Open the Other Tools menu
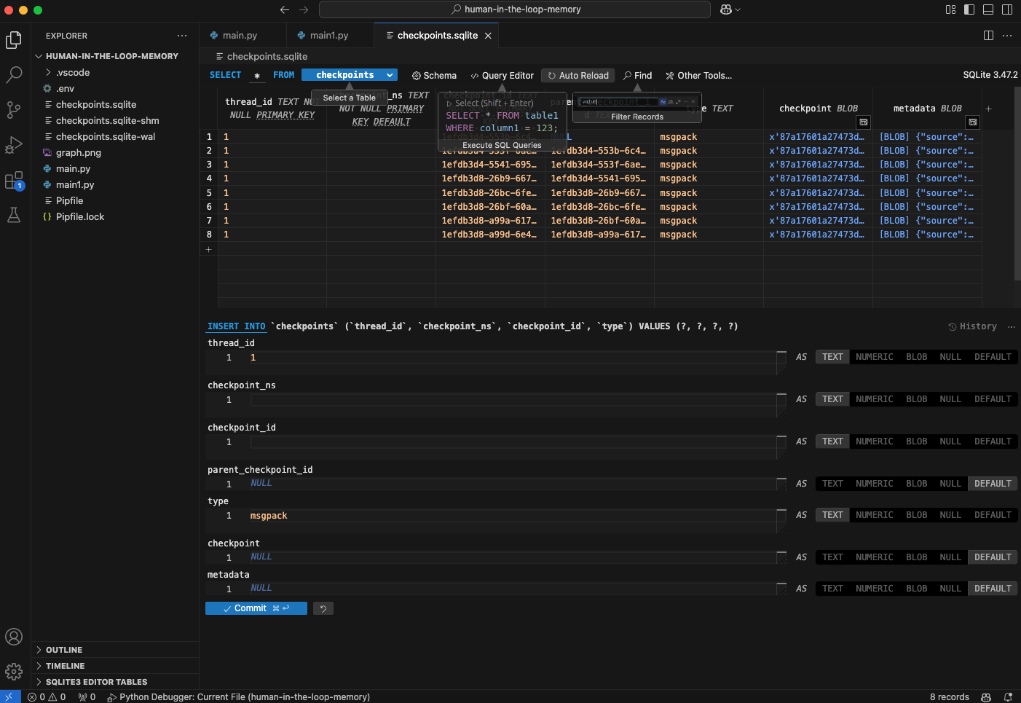 (698, 76)
